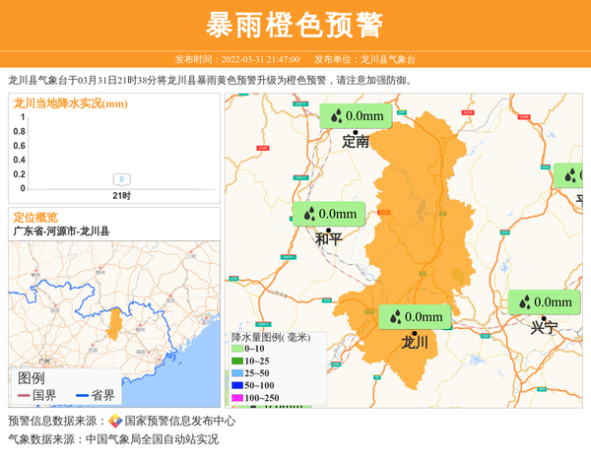Click the 暴雨橙色预警 header title
This screenshot has height=464, width=591.
coord(295,25)
